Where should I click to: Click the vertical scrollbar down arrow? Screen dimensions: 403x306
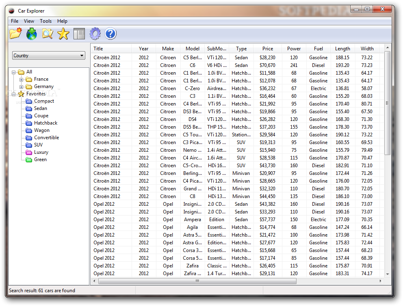(x=387, y=274)
